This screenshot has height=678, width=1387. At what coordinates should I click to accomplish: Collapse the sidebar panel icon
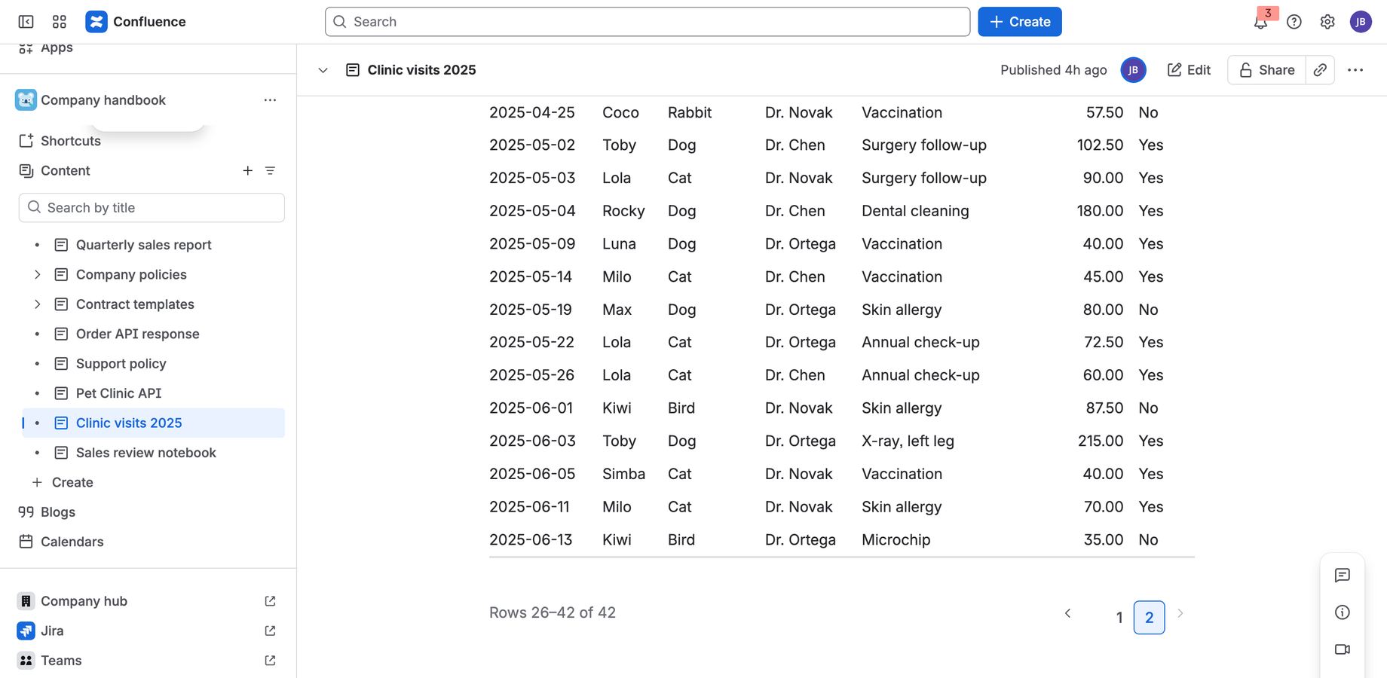click(26, 22)
